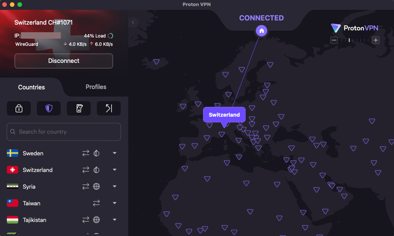The height and width of the screenshot is (236, 394).
Task: Click the Iceland server marker
Action: (156, 61)
